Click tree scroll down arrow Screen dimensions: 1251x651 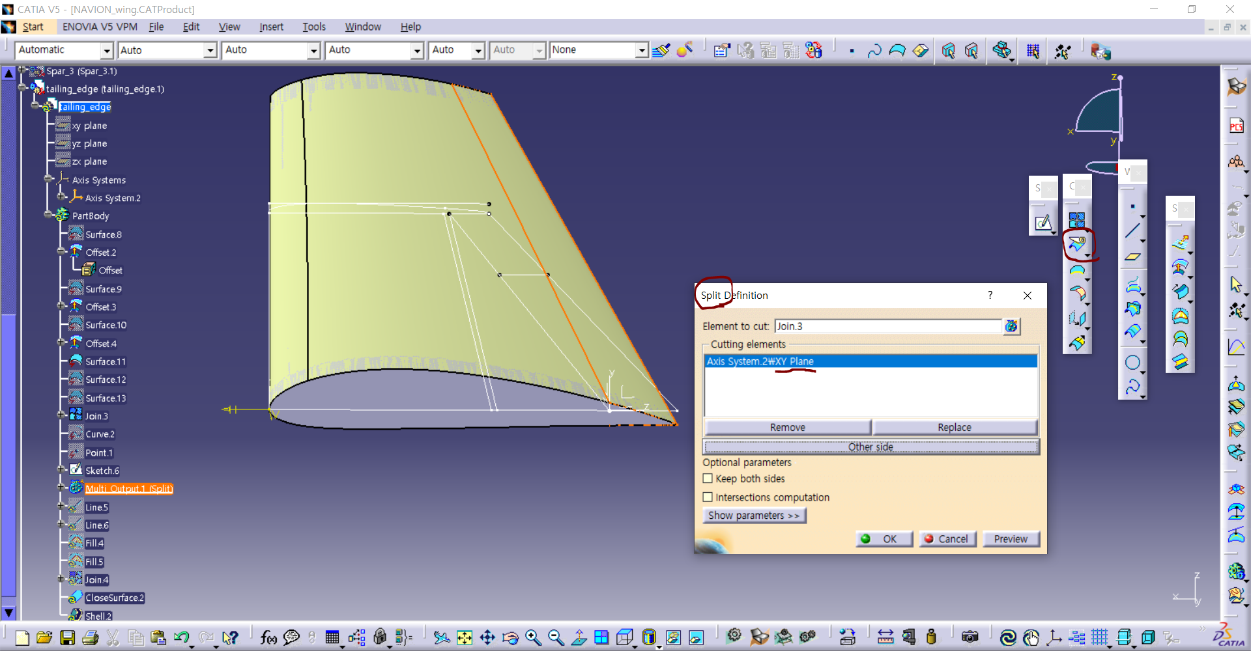[8, 613]
